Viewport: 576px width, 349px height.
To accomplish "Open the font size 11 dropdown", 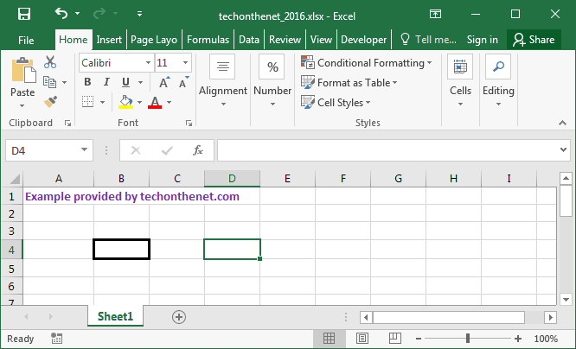I will coord(185,63).
